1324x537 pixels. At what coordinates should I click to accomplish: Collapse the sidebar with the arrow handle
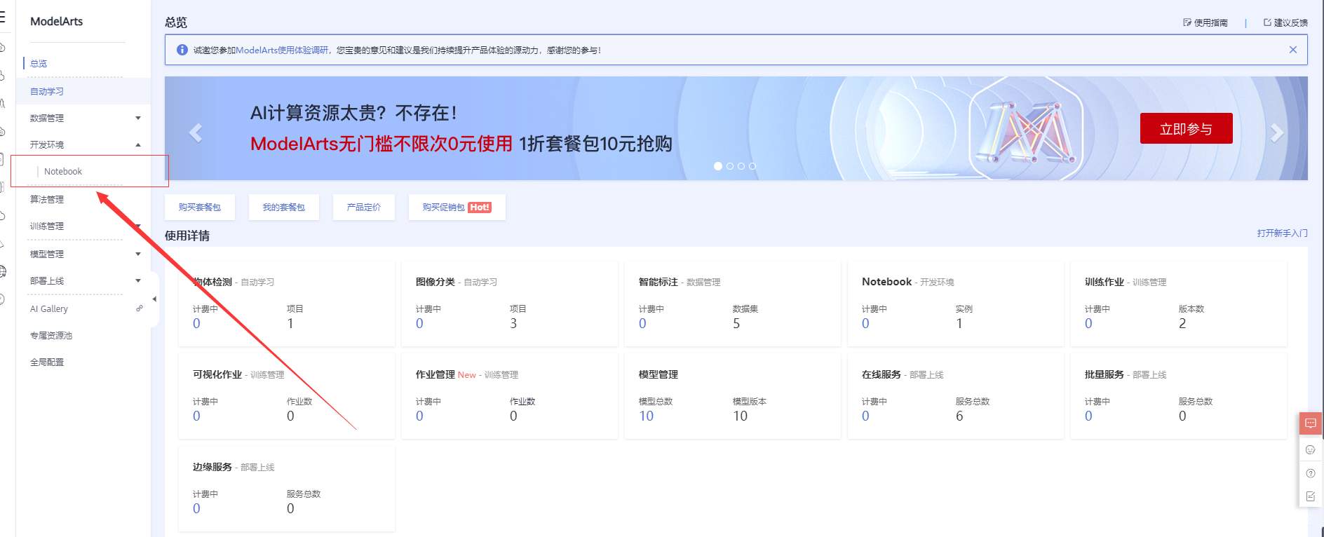click(154, 299)
